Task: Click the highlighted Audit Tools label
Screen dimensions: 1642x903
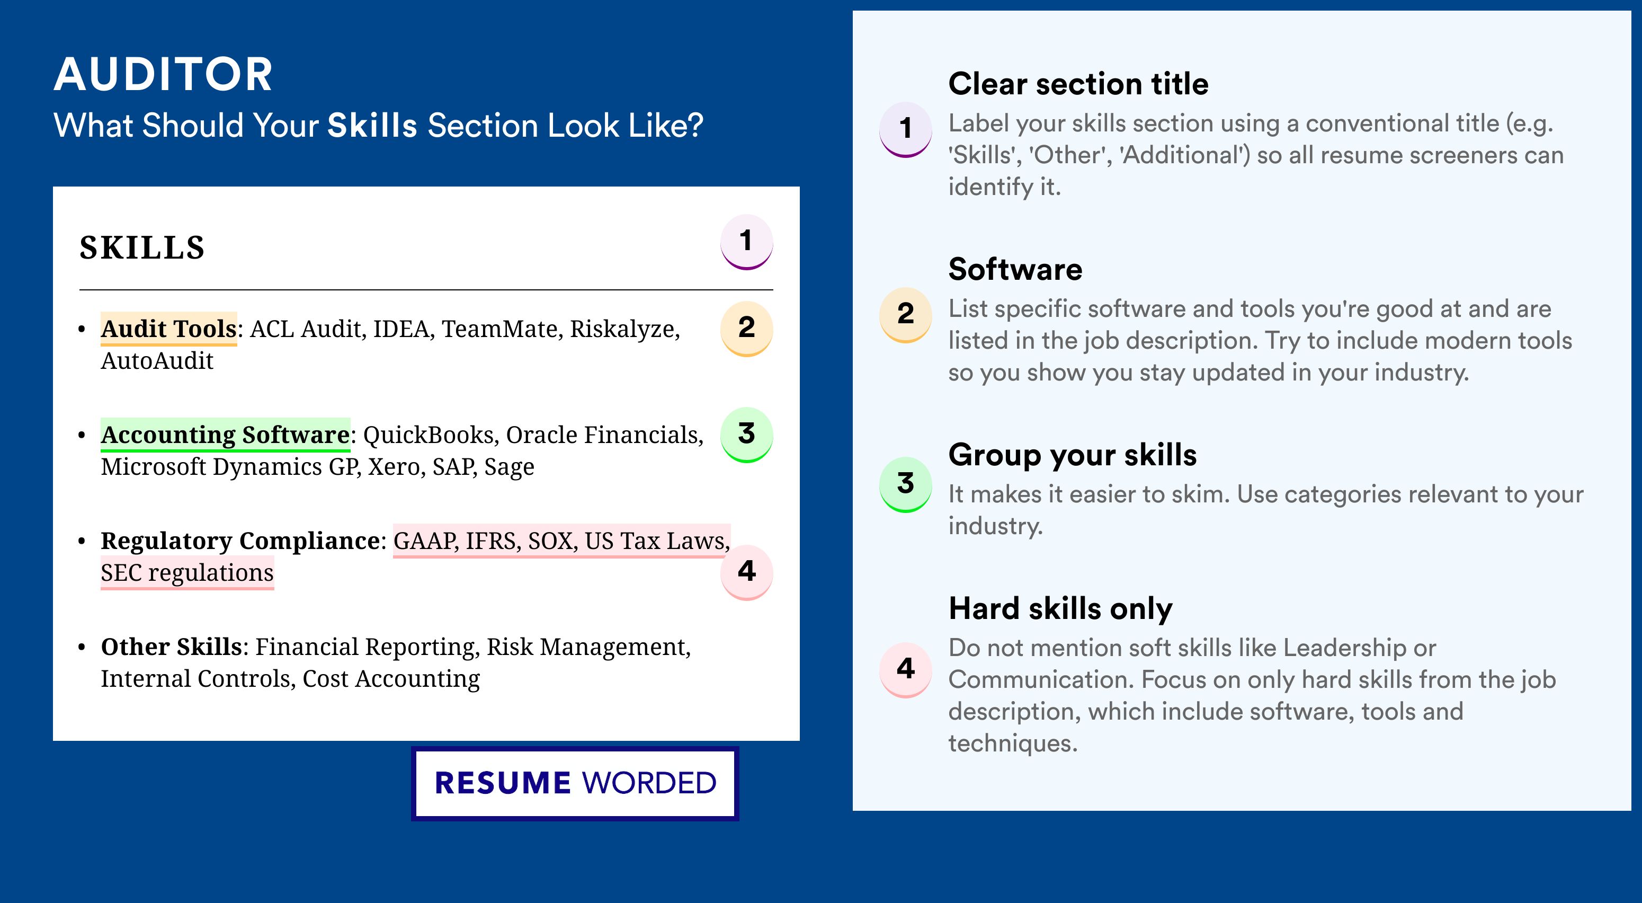Action: click(x=169, y=329)
